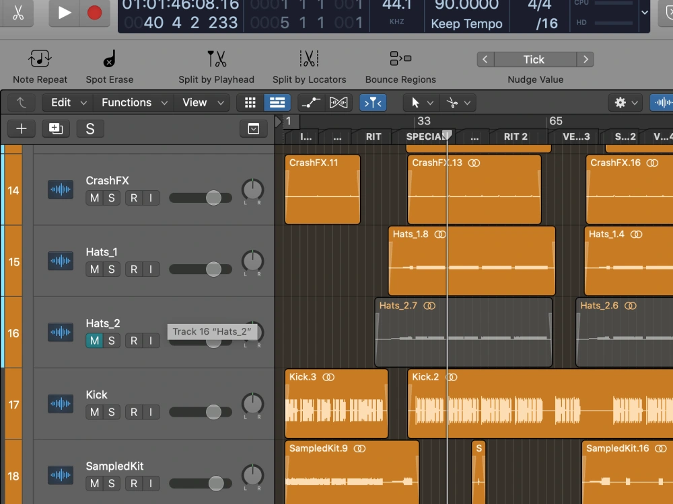This screenshot has width=673, height=504.
Task: Mute the Hats_1 track
Action: pyautogui.click(x=94, y=269)
